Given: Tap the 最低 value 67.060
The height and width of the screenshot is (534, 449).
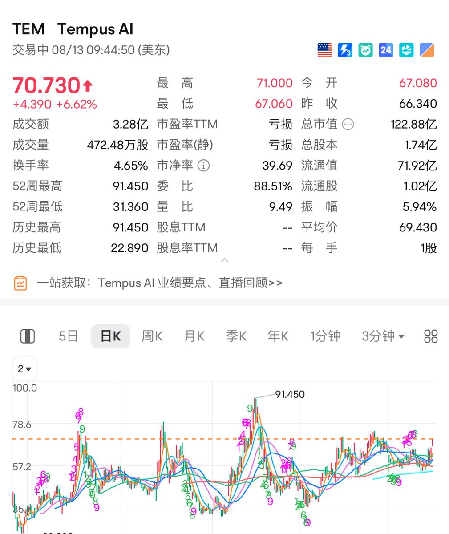Looking at the screenshot, I should 274,104.
